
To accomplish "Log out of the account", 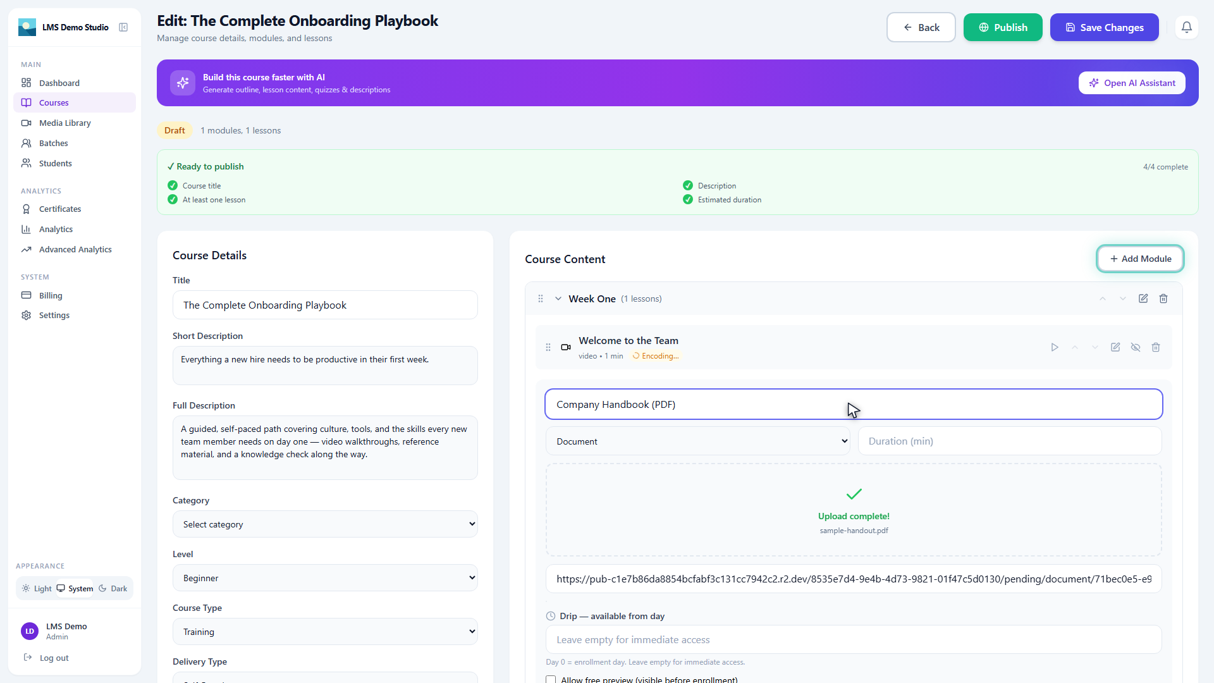I will [46, 658].
